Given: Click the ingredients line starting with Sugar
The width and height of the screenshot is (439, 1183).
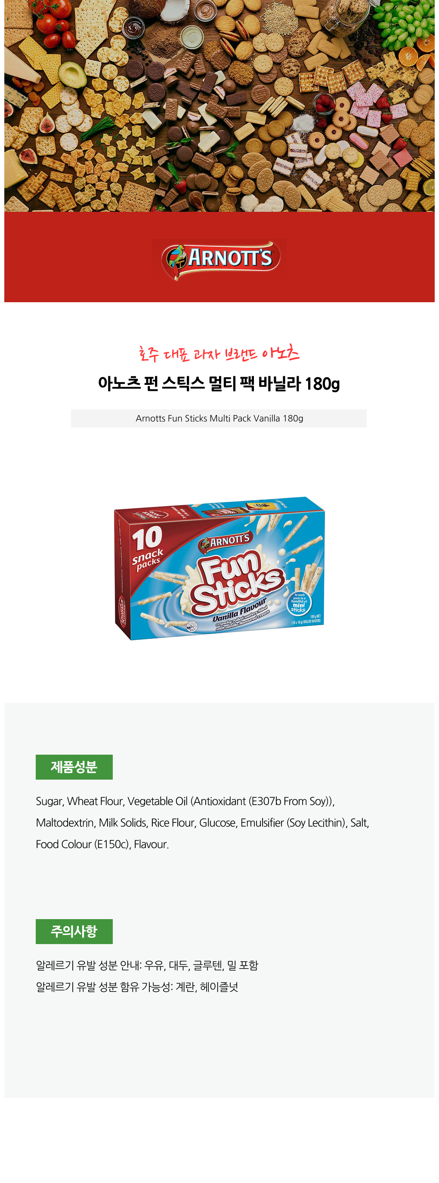Looking at the screenshot, I should 185,802.
